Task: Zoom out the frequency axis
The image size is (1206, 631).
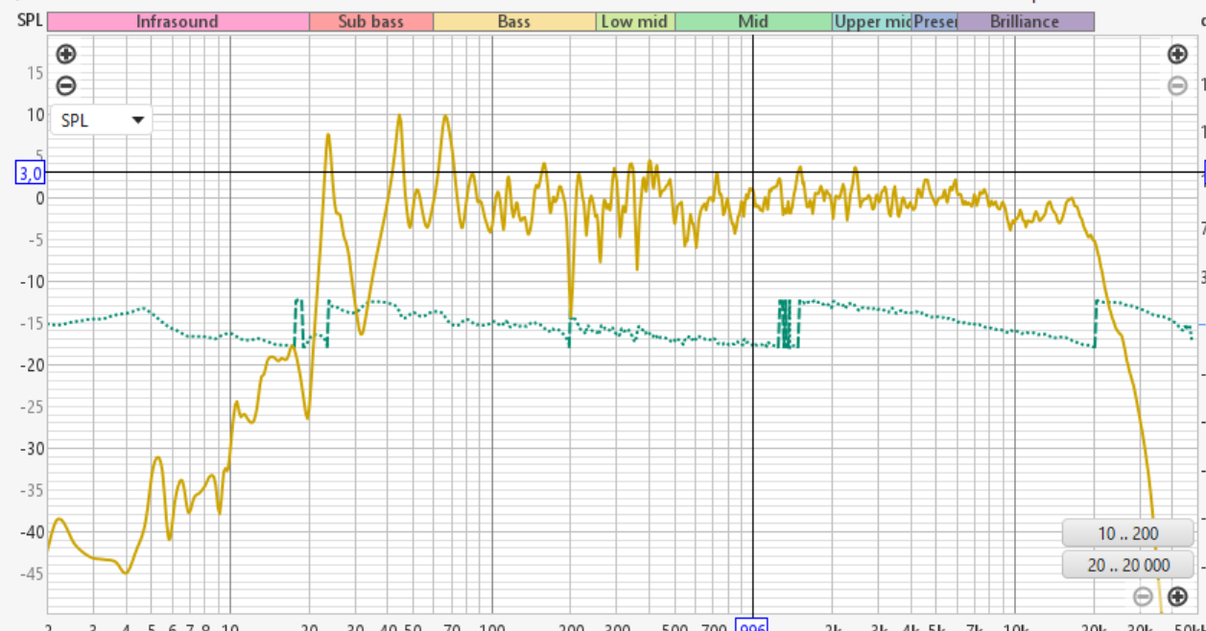Action: [x=1143, y=596]
